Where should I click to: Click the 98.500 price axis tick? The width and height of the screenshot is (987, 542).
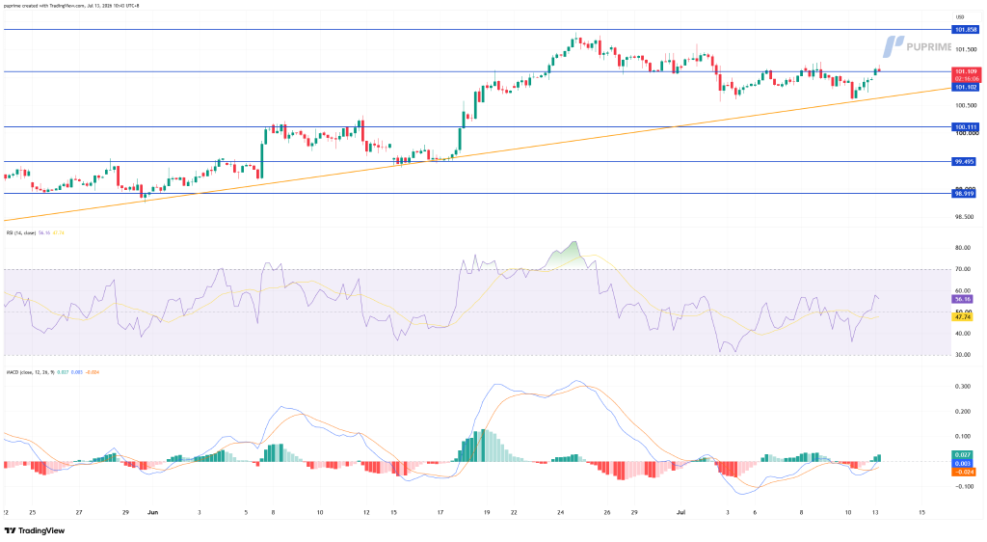coord(965,217)
